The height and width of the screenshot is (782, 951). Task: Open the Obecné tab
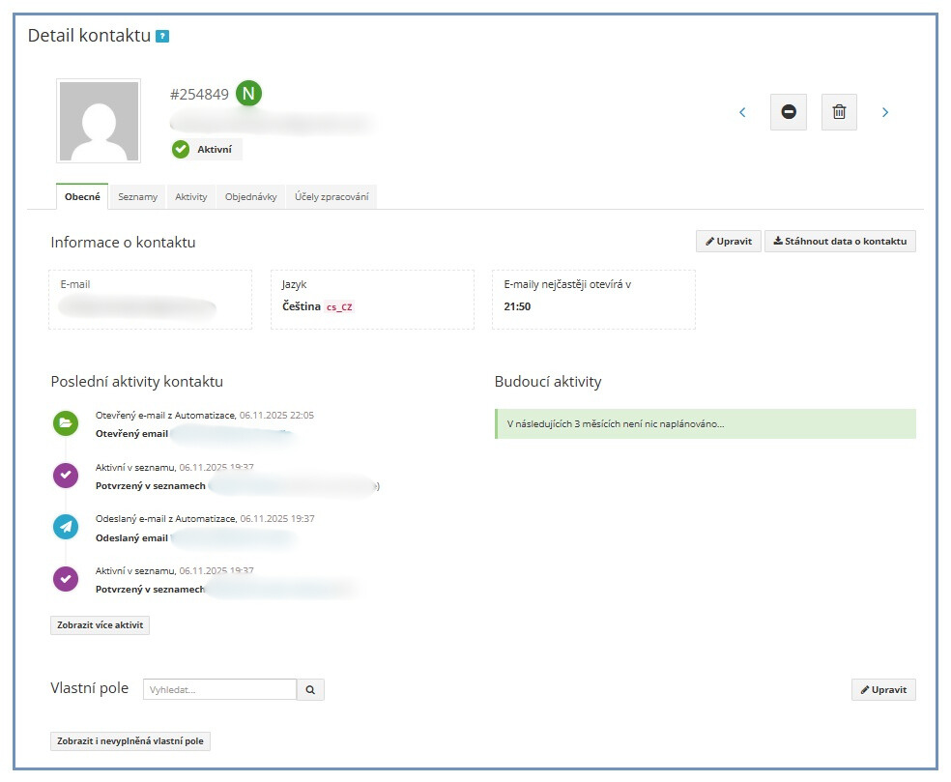[x=82, y=196]
